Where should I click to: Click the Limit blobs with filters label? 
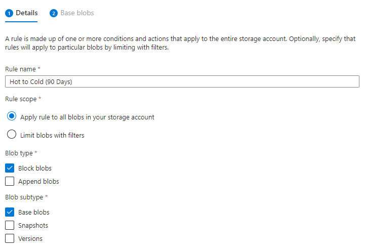(x=52, y=135)
